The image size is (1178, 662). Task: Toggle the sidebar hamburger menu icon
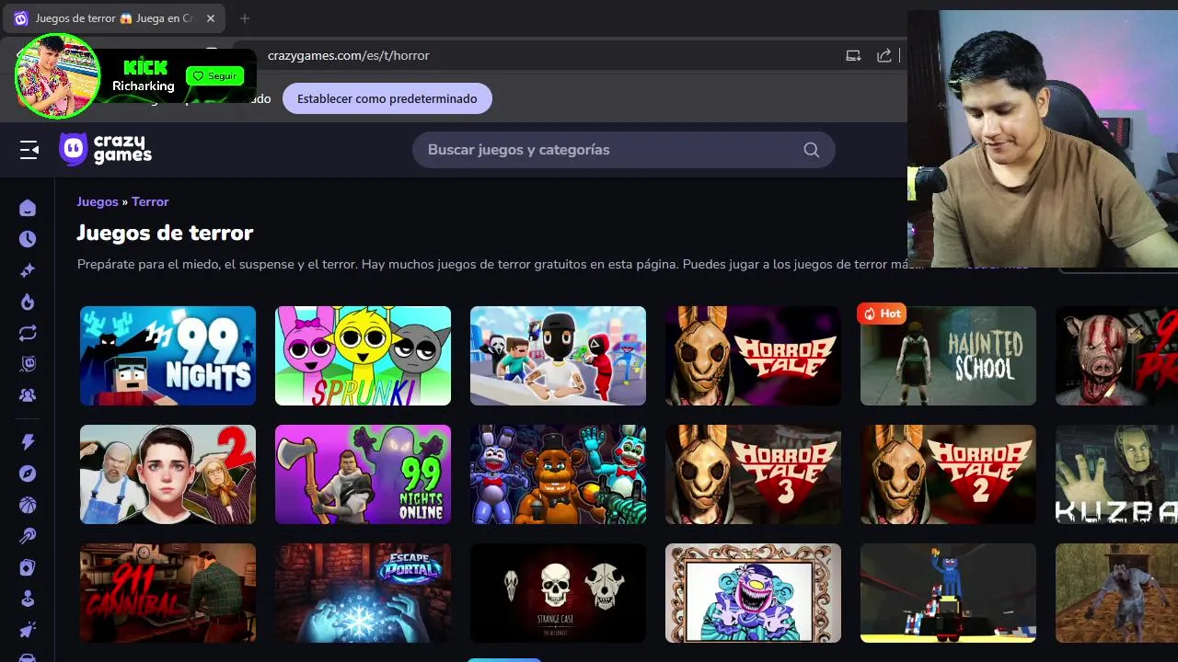pos(29,150)
